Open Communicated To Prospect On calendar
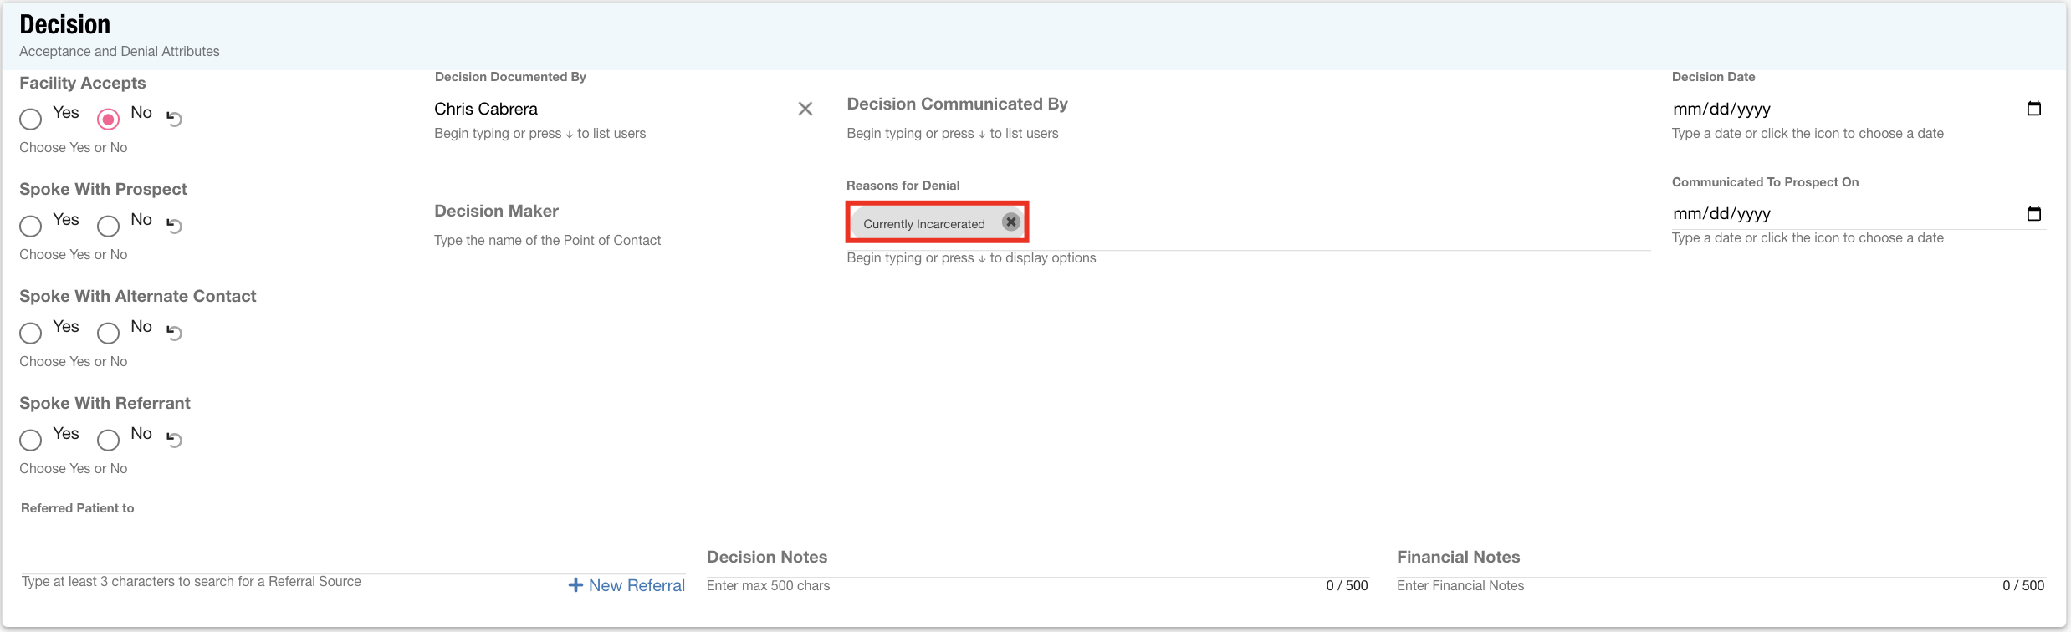The height and width of the screenshot is (632, 2071). tap(2033, 214)
